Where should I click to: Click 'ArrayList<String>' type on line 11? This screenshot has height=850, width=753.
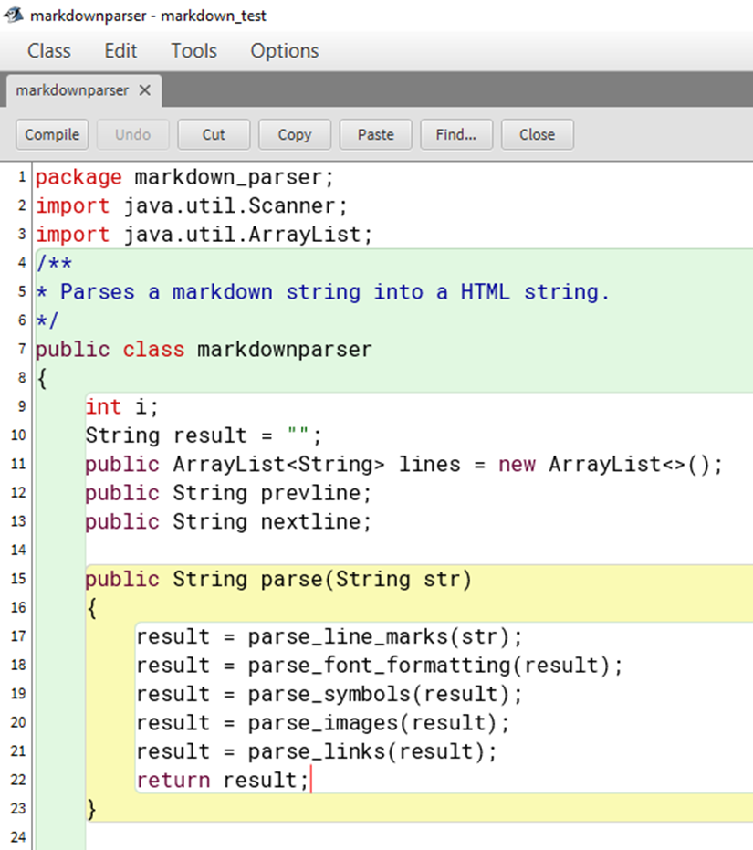pos(278,465)
